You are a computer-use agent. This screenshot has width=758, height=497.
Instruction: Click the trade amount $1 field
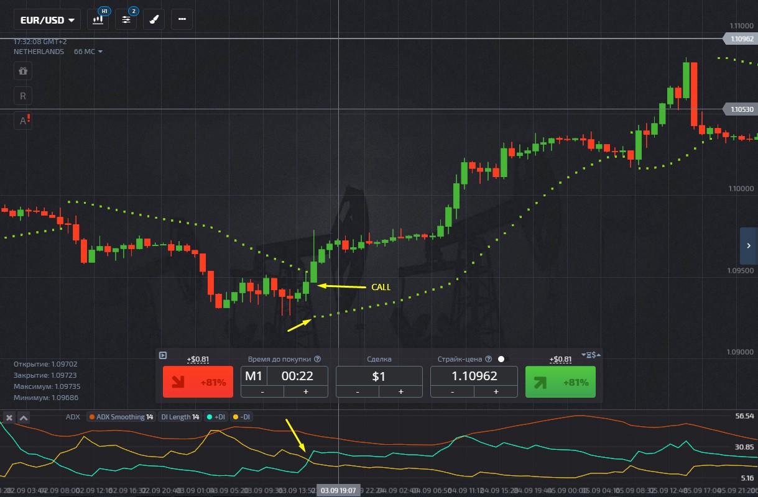(379, 376)
